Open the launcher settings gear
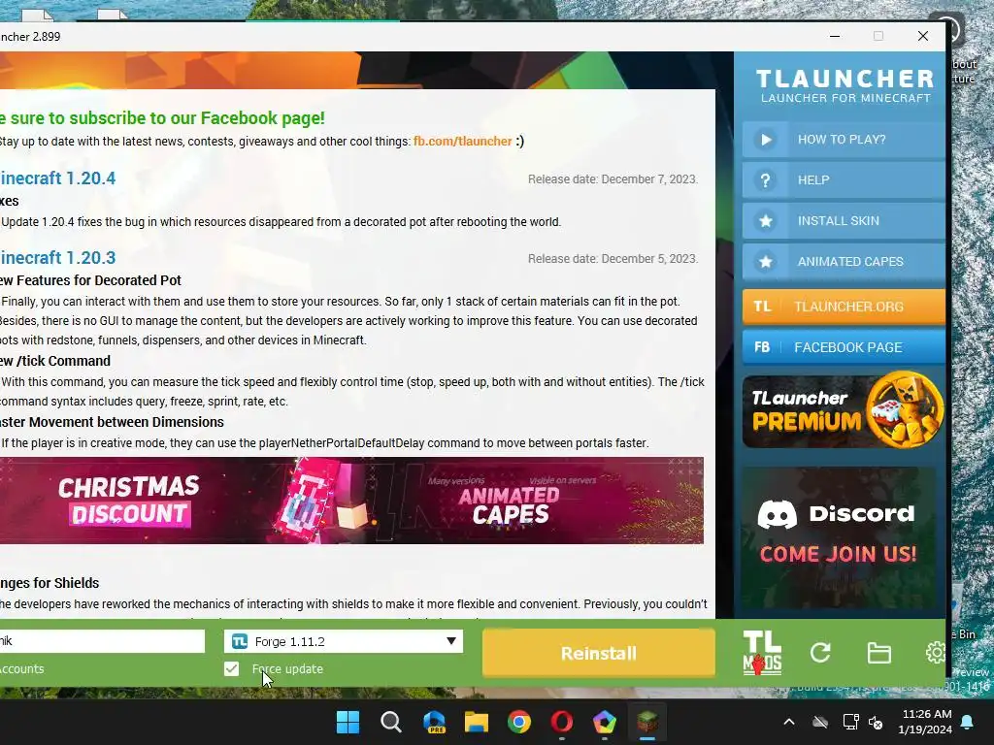994x745 pixels. [936, 653]
